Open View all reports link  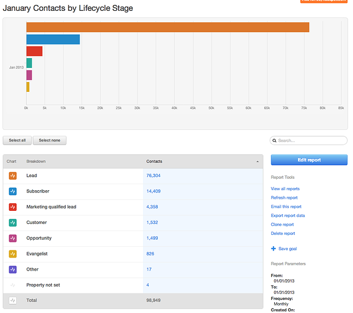pyautogui.click(x=285, y=189)
